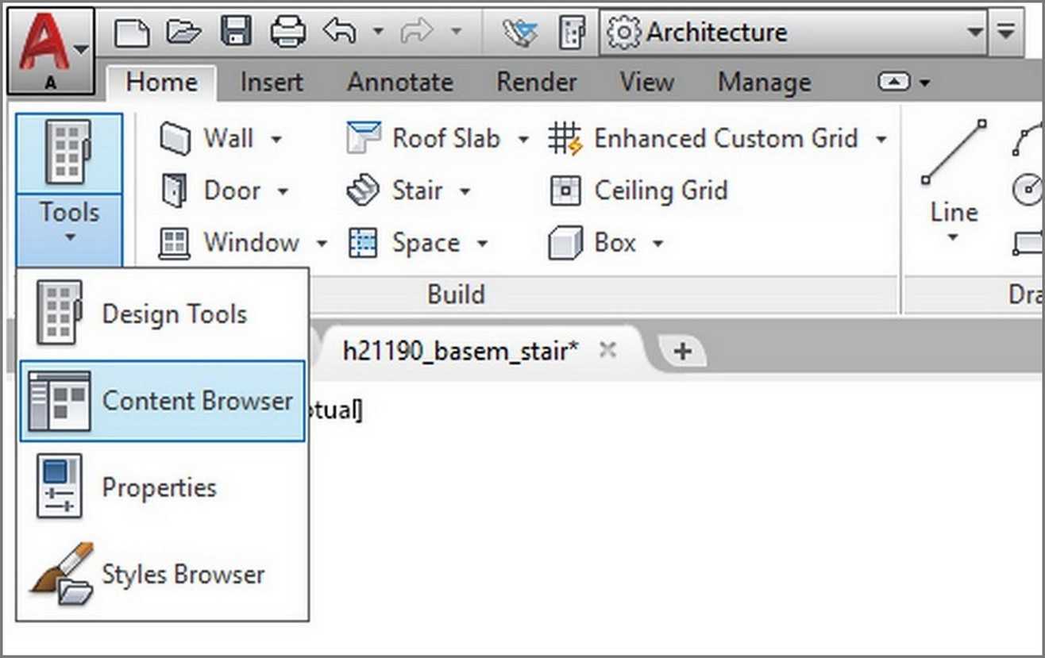Click the Ceiling Grid label text

click(661, 190)
